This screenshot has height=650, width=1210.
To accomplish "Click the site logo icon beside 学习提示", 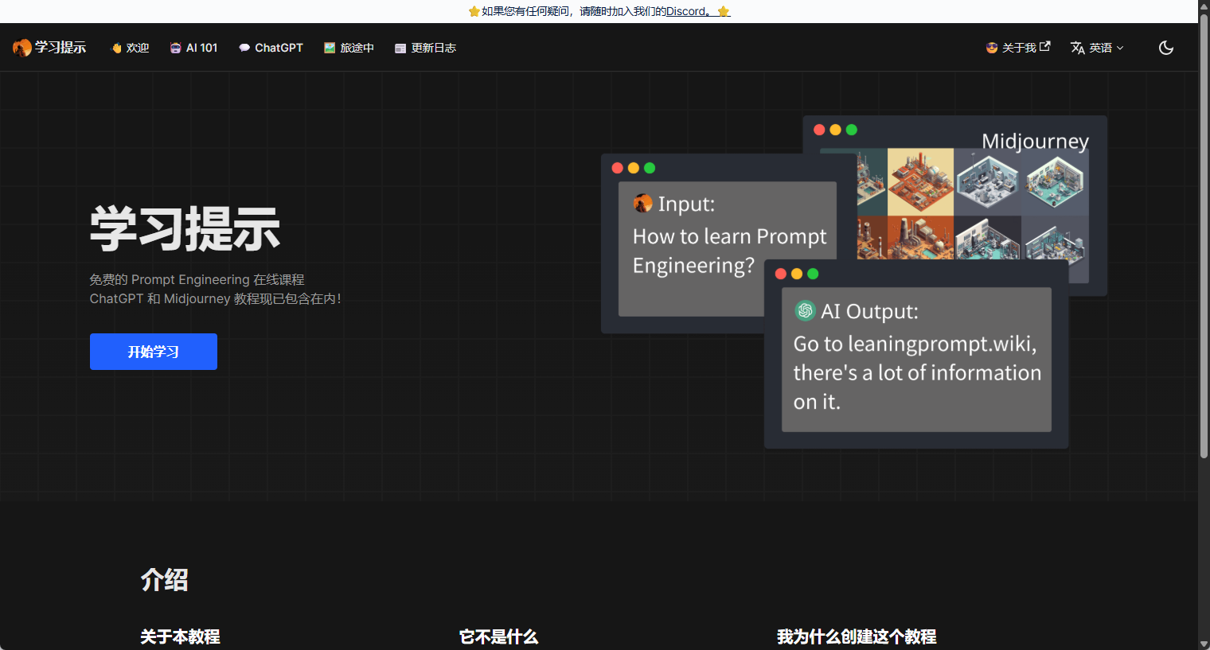I will (x=22, y=48).
